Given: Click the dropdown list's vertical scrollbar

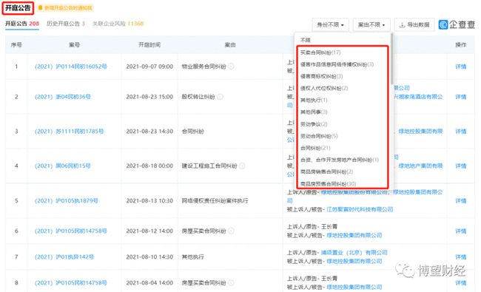Looking at the screenshot, I should tap(391, 58).
